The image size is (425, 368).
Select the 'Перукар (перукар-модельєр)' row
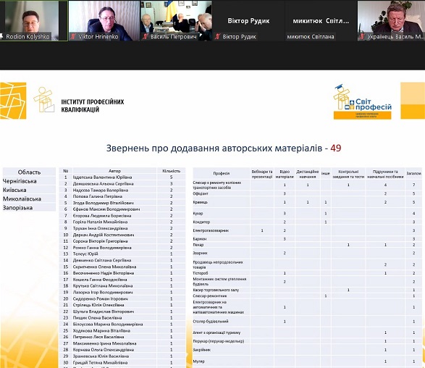(308, 341)
